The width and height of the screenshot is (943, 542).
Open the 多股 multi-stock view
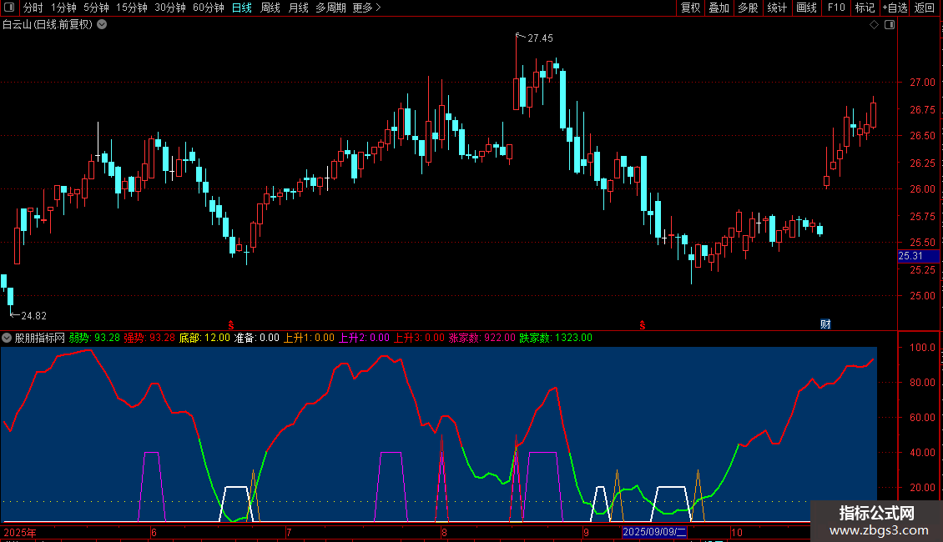[x=748, y=8]
